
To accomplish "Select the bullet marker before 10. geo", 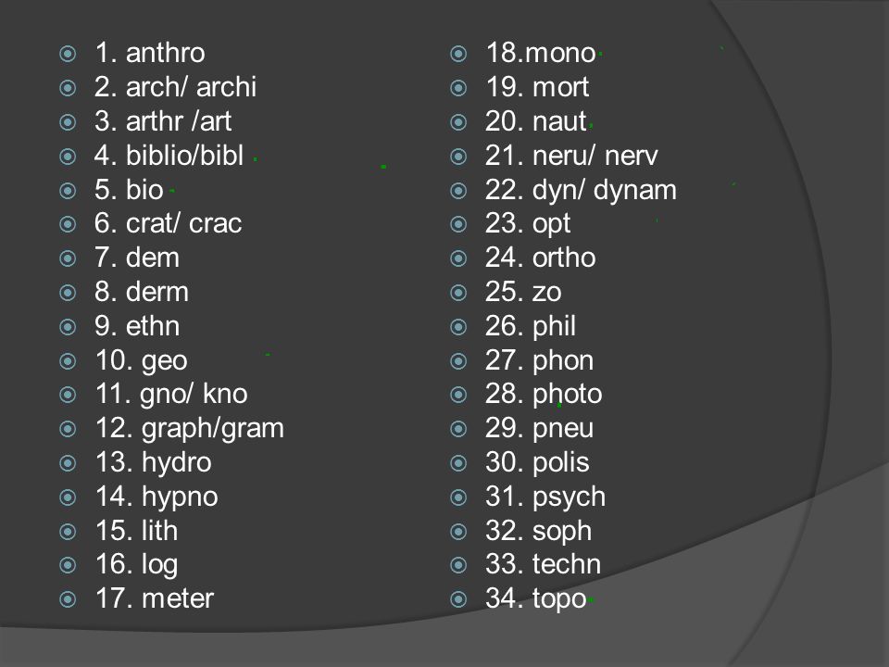I will tap(68, 361).
